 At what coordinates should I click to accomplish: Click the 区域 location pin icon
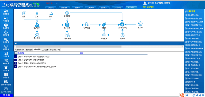click(x=37, y=13)
